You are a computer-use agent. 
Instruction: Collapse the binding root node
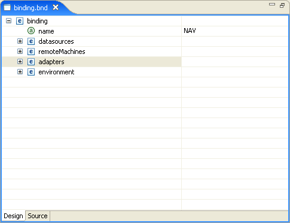click(8, 21)
